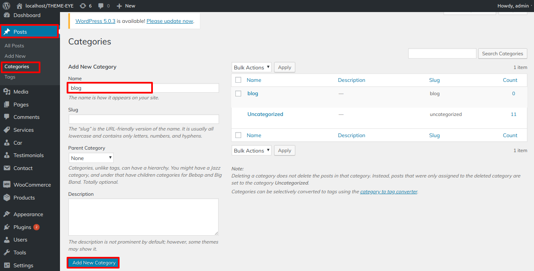Open the Plugins icon in sidebar
Image resolution: width=534 pixels, height=271 pixels.
tap(7, 227)
